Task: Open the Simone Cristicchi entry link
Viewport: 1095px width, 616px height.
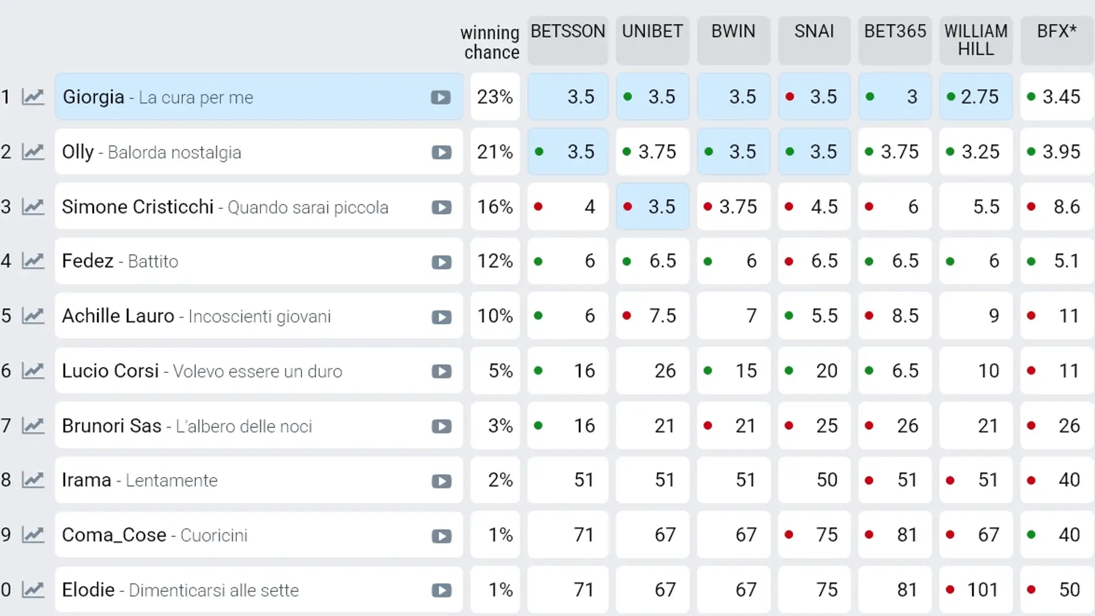Action: click(138, 206)
